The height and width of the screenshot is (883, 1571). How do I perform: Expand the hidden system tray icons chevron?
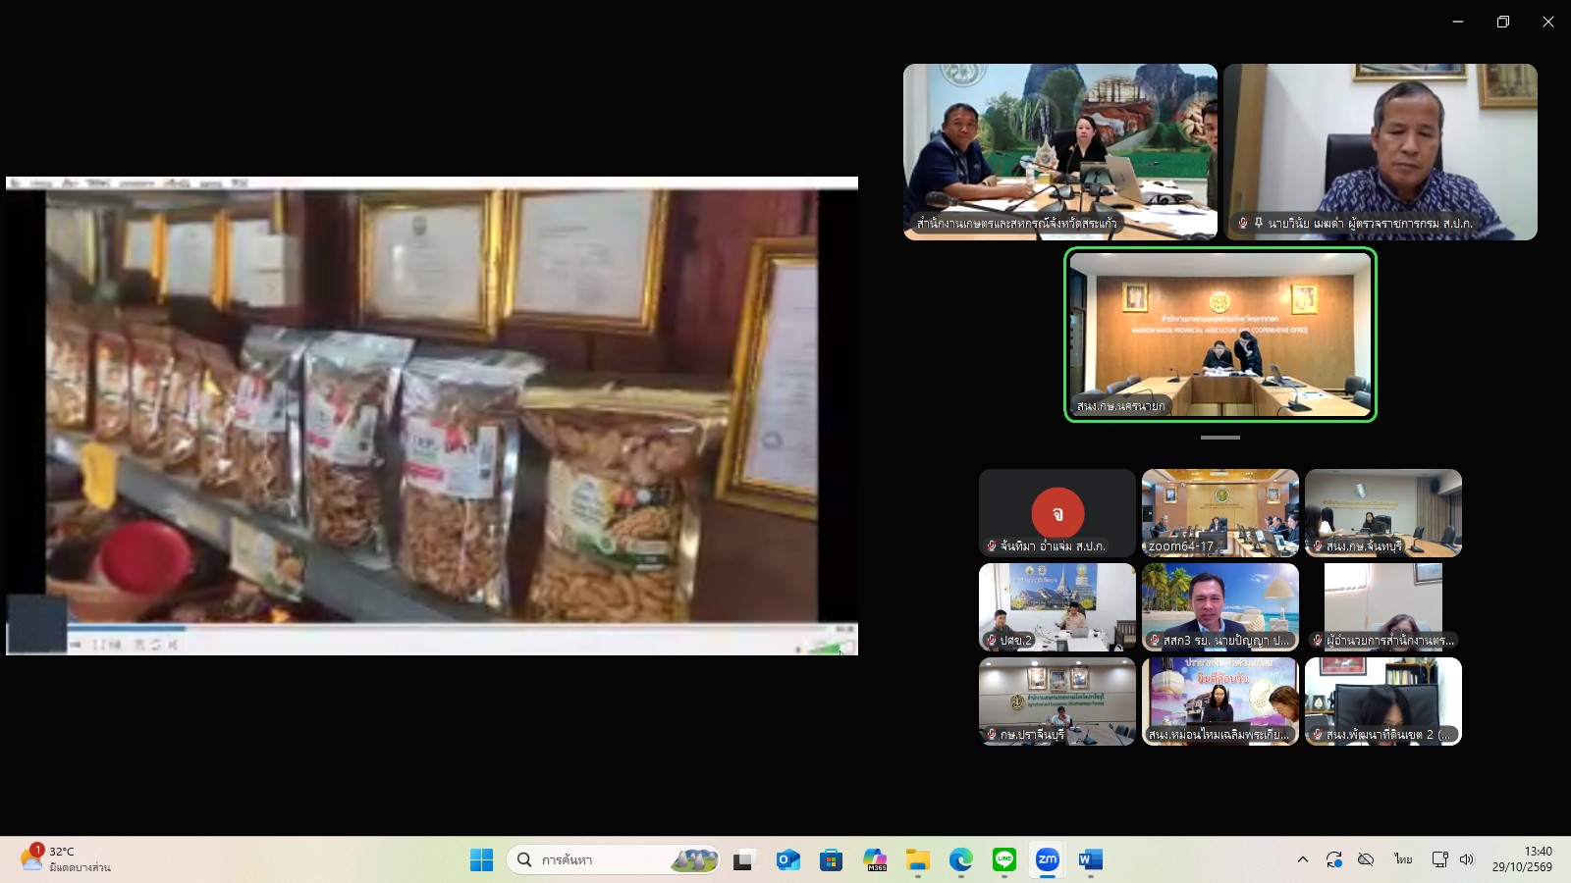[x=1303, y=860]
